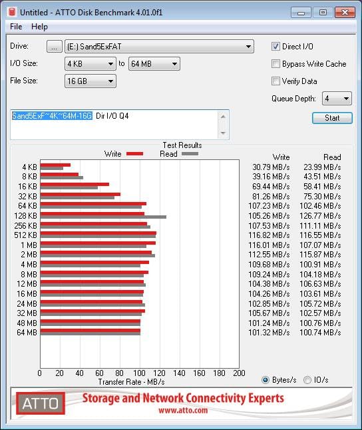Screen dimensions: 362x430
Task: Click the 16 KB row label on chart
Action: pyautogui.click(x=27, y=187)
